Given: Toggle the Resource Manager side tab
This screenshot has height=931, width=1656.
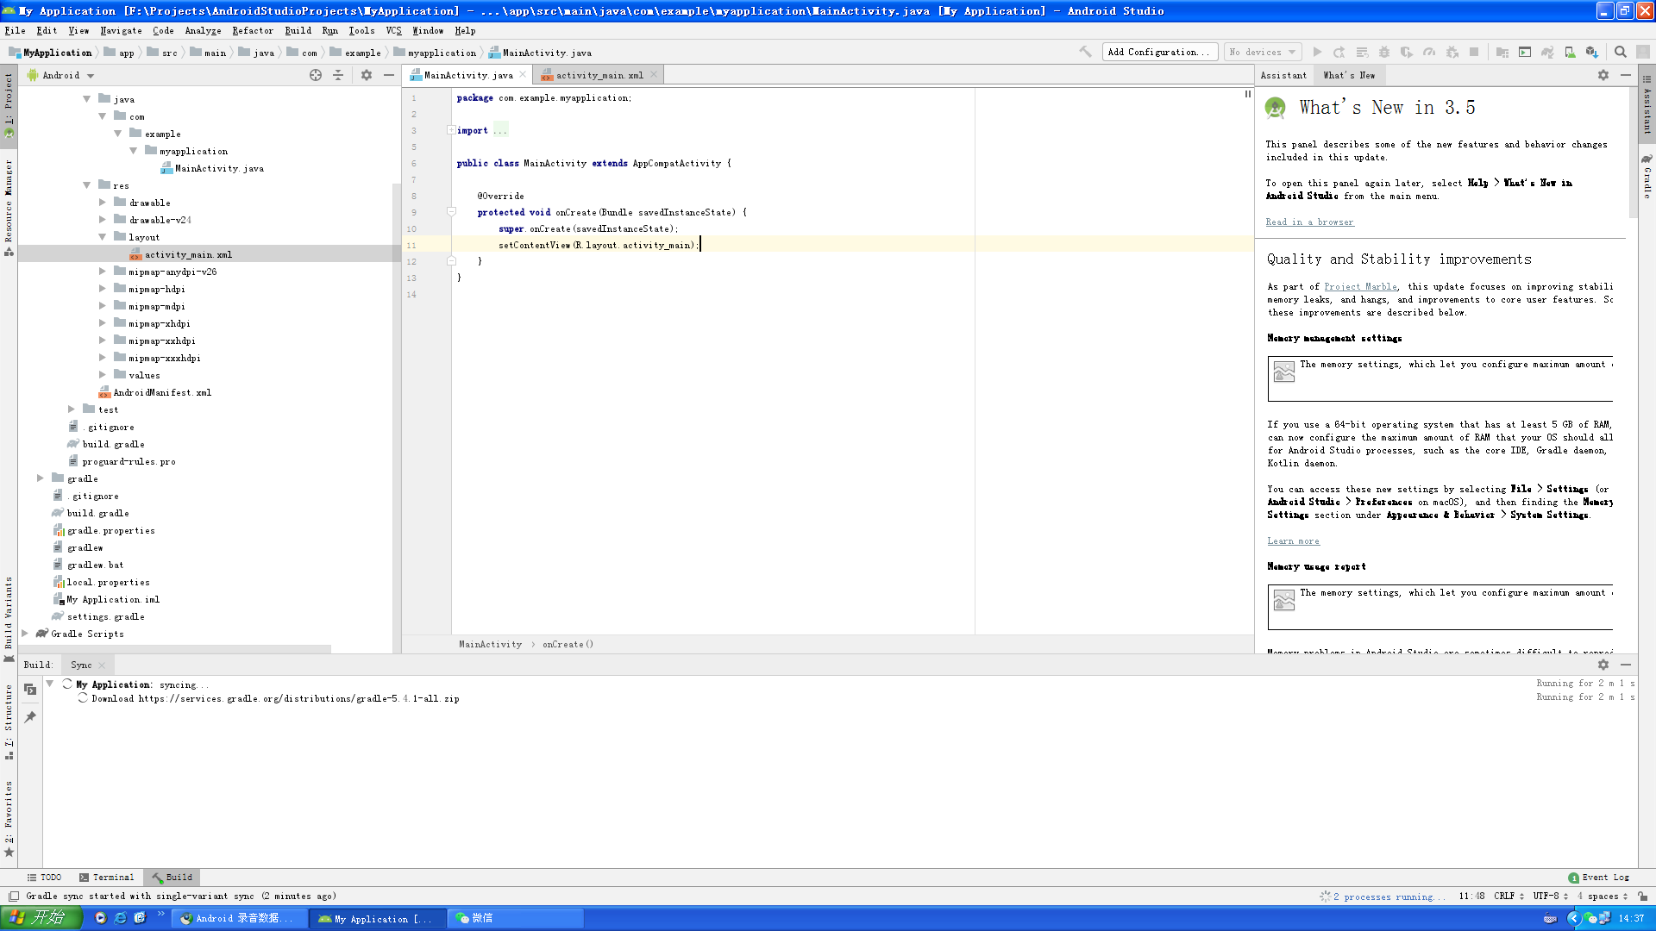Looking at the screenshot, I should tap(9, 207).
